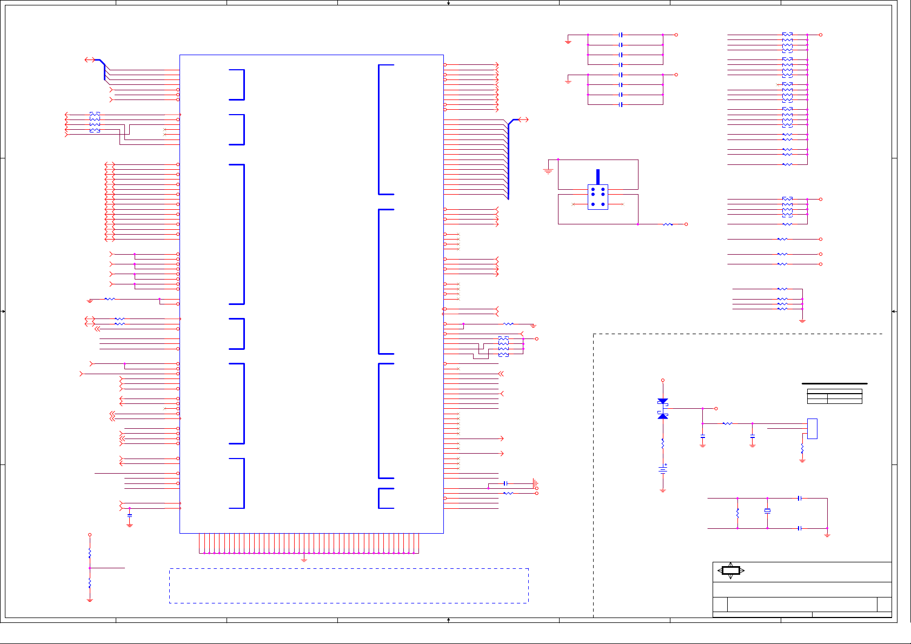Select the bus port at the IC's upper right
This screenshot has height=644, width=911.
coord(523,119)
